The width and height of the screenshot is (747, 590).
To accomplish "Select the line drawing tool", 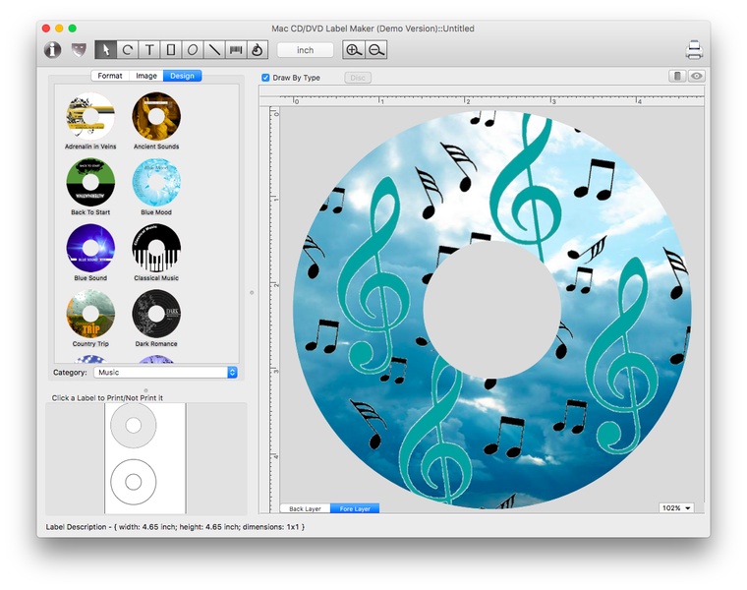I will pos(214,49).
